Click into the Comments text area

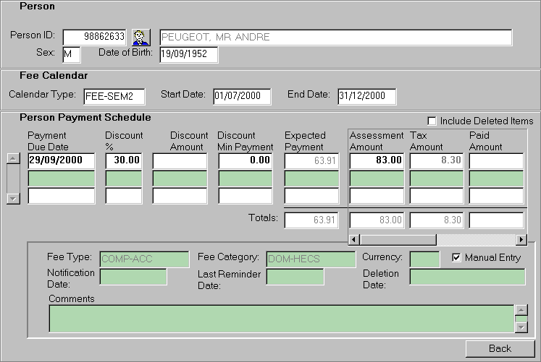281,319
